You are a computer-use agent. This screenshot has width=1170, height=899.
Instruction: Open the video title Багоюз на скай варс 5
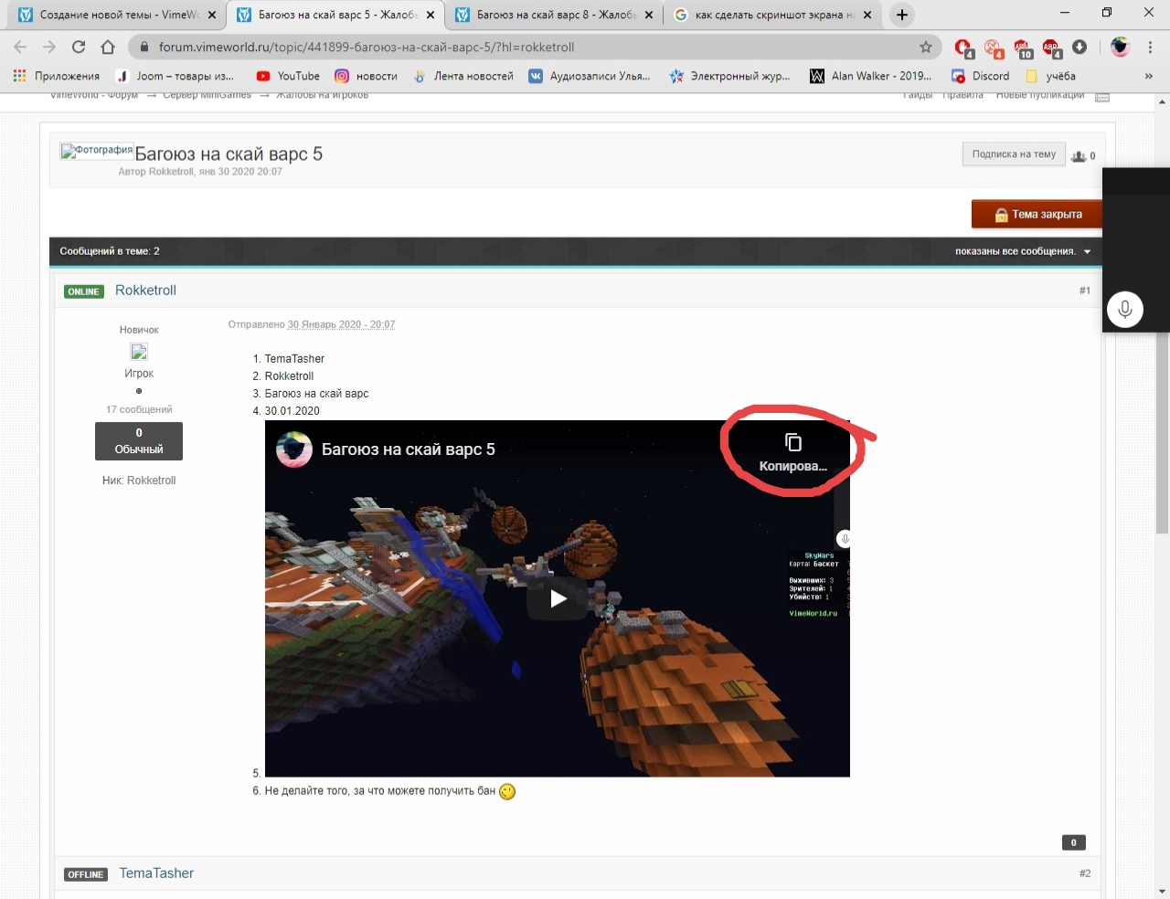[x=408, y=449]
